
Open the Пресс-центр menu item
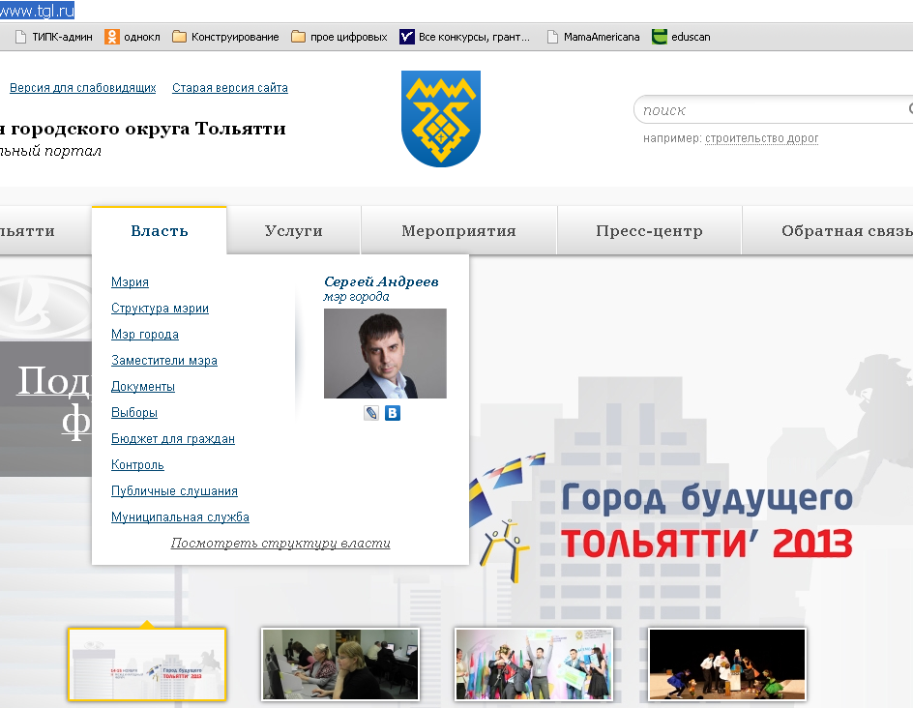649,231
